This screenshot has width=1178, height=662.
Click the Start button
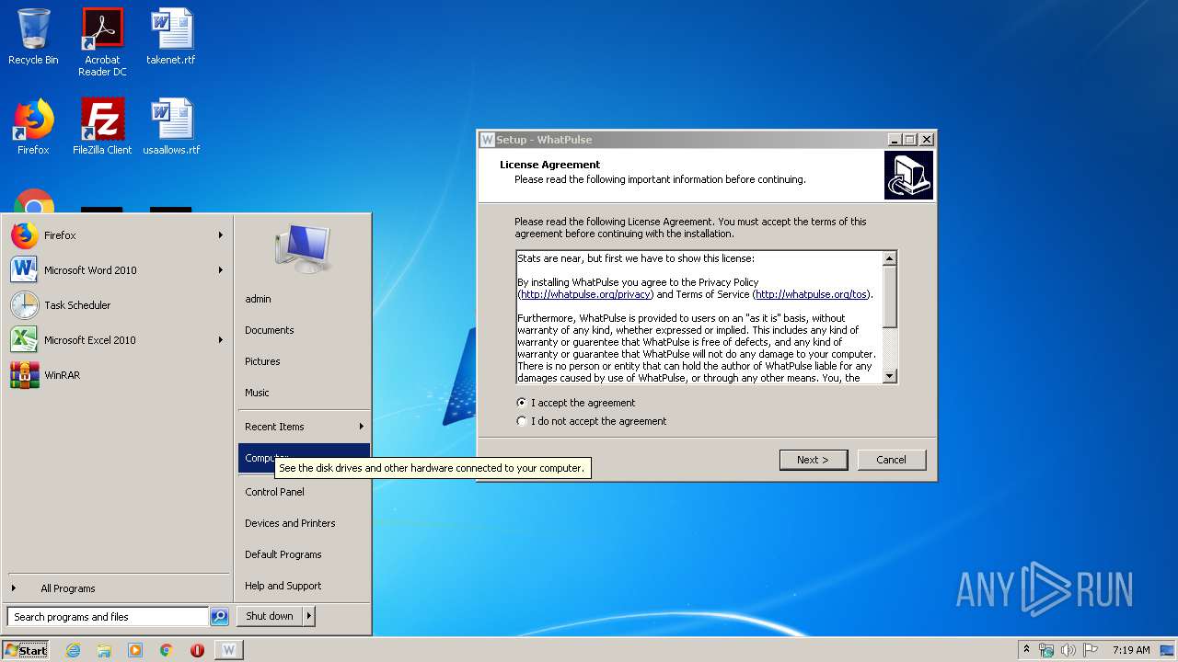point(26,650)
